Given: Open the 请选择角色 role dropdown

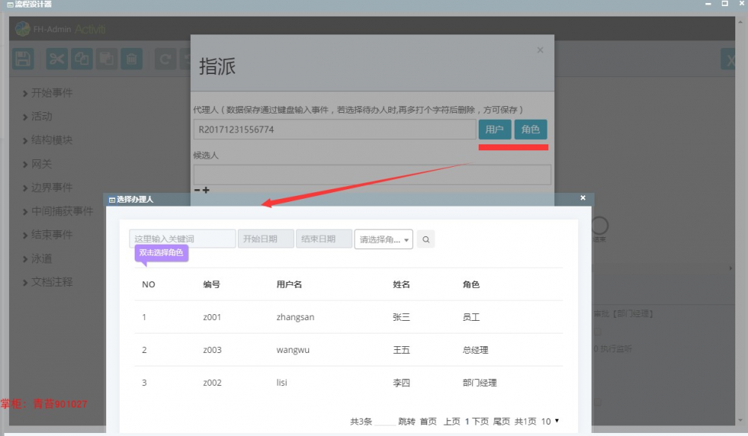Looking at the screenshot, I should coord(383,239).
